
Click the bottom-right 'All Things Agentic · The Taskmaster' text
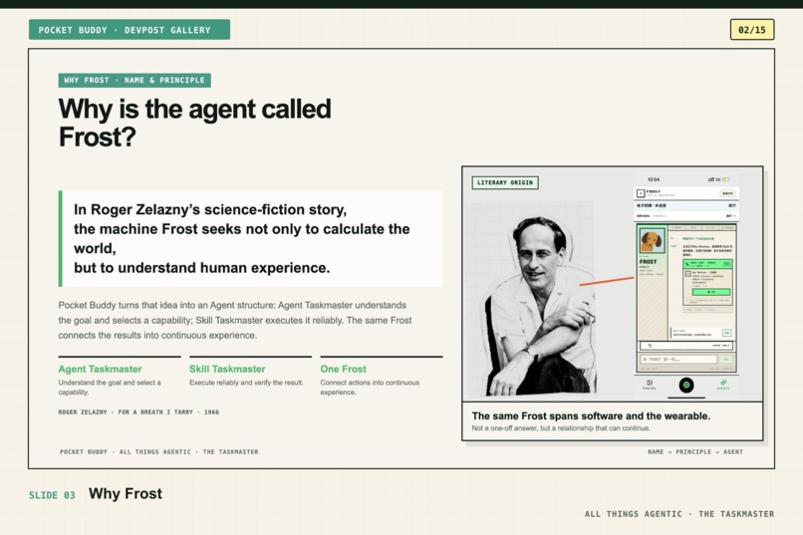[x=679, y=514]
